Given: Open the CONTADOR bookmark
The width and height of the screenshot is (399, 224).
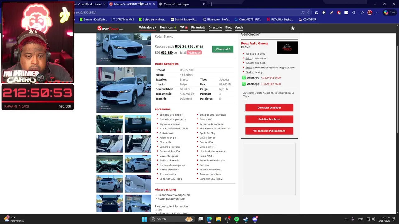Looking at the screenshot, I should coord(307,19).
